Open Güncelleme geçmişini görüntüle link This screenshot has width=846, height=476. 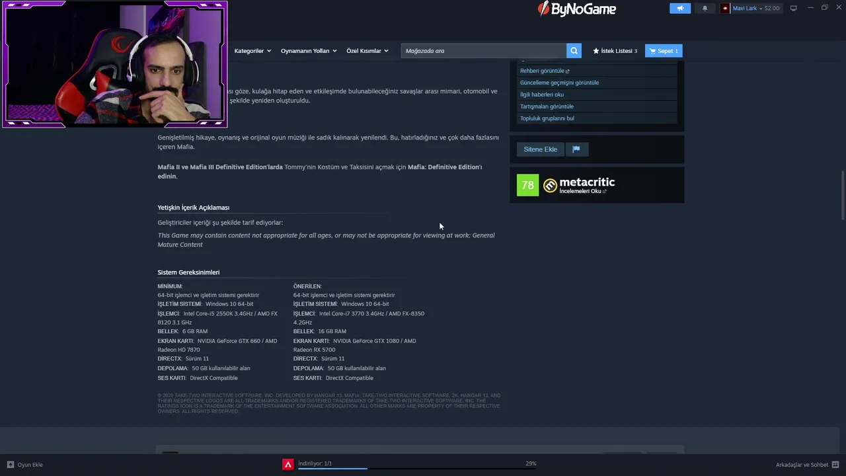point(559,83)
